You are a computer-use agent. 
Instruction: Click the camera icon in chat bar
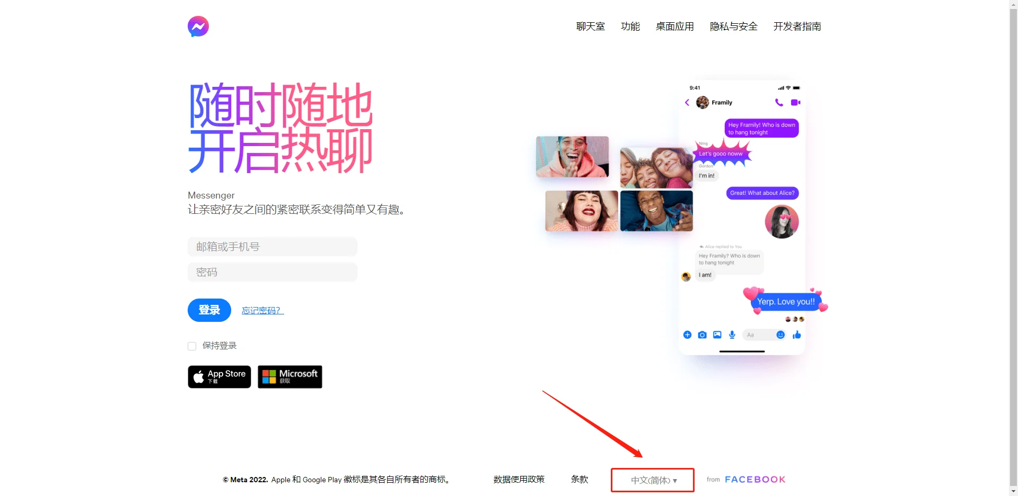(702, 335)
